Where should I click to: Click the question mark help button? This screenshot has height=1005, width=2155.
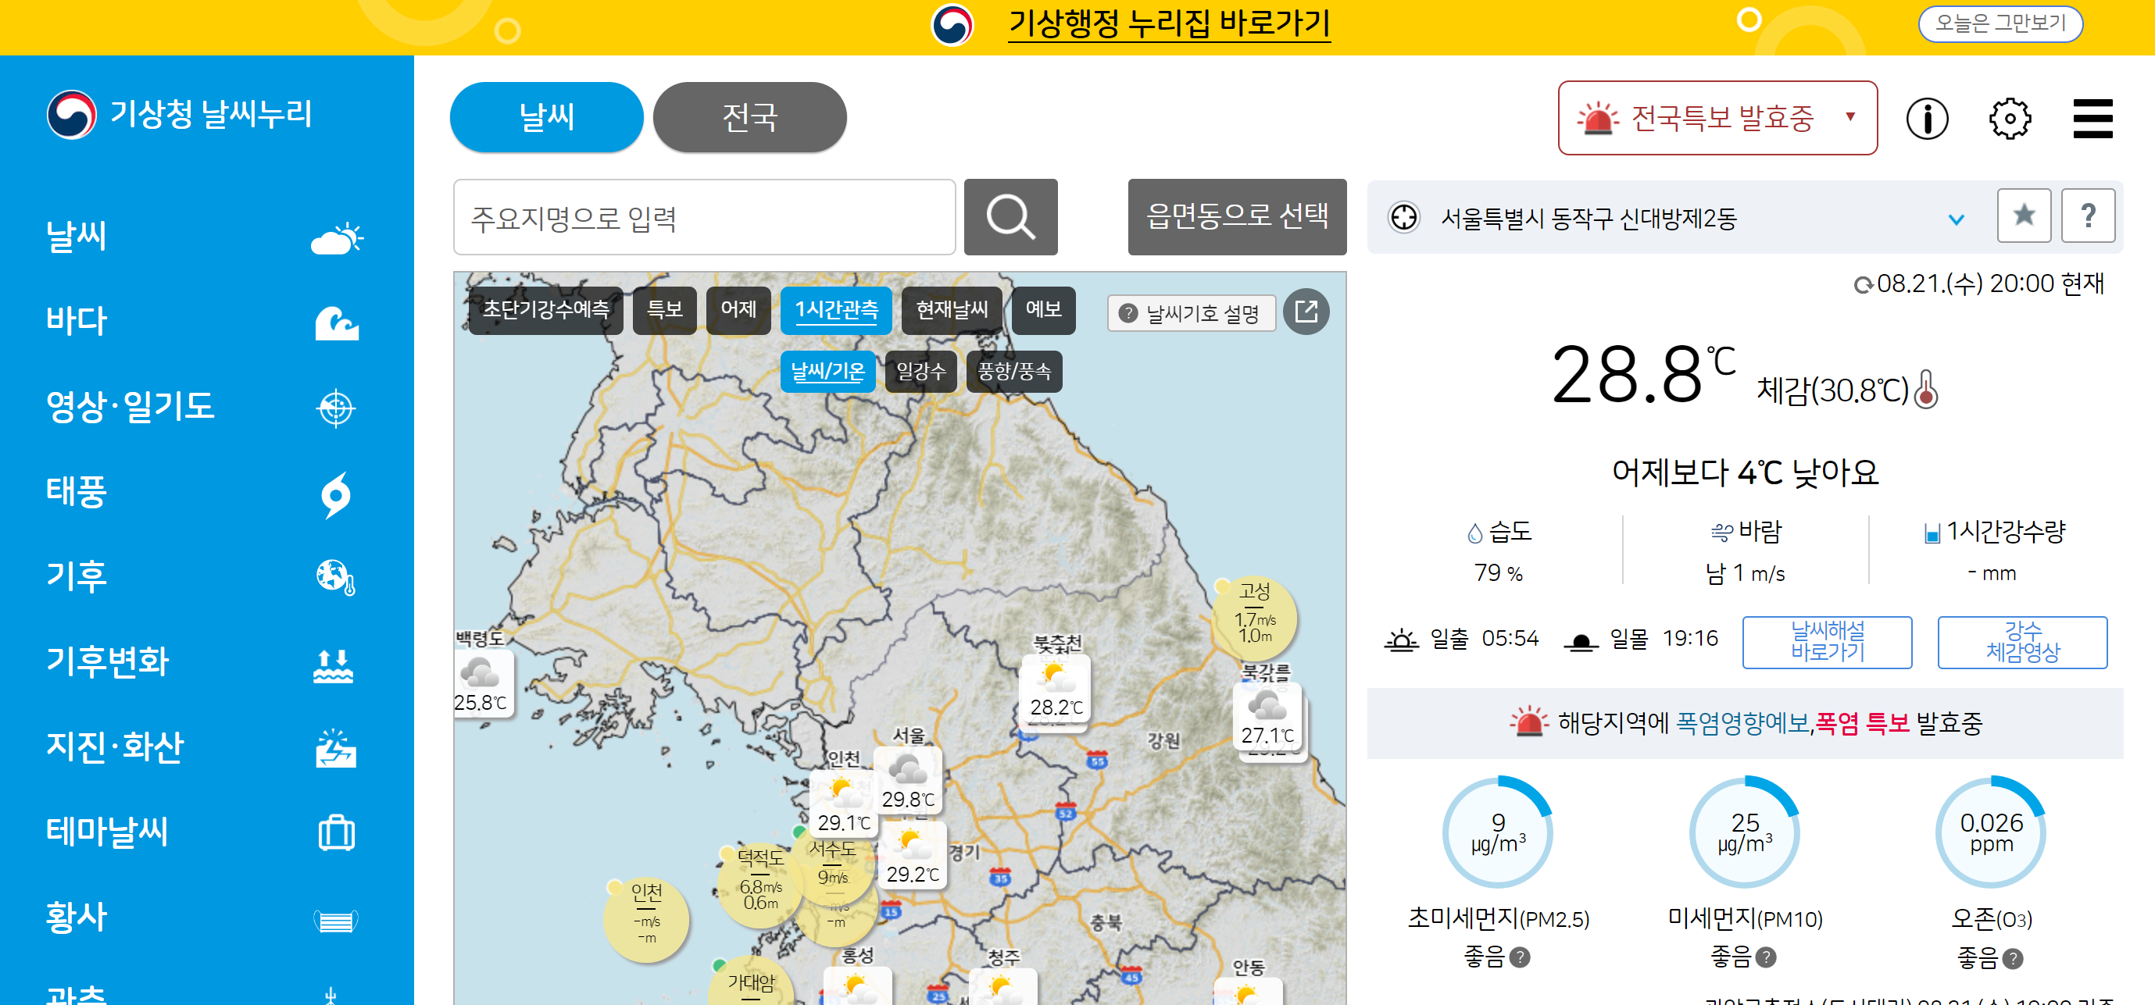click(2087, 216)
